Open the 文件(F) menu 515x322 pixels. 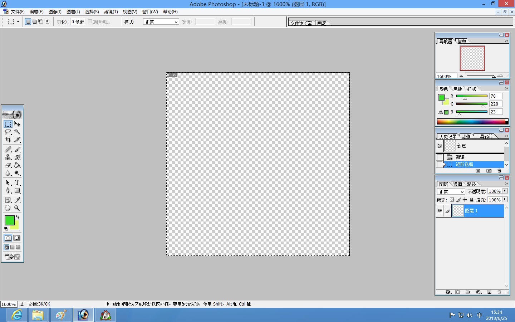click(18, 12)
